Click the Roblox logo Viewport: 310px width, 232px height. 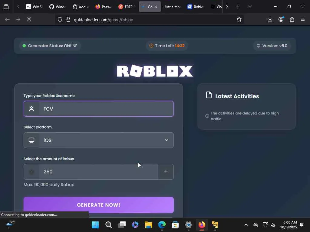tap(155, 71)
